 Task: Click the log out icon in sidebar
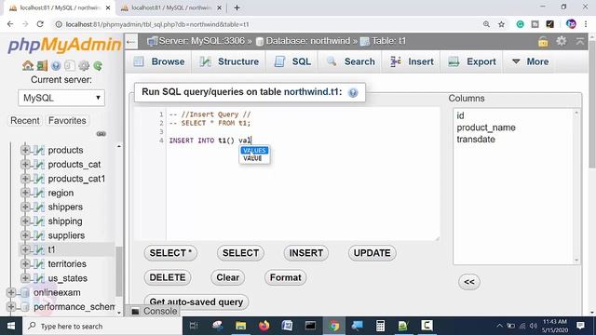click(42, 66)
